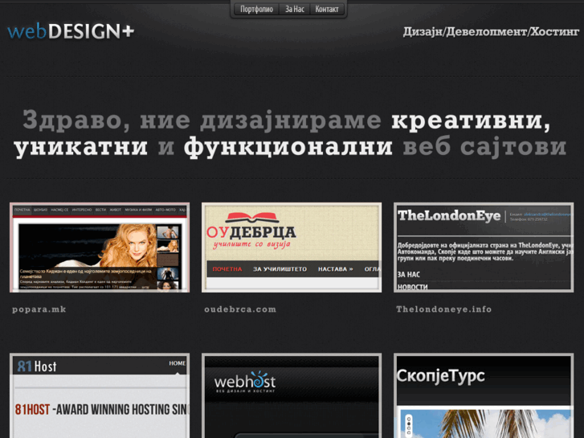
Task: Click the word креативни in the headline
Action: [x=471, y=121]
